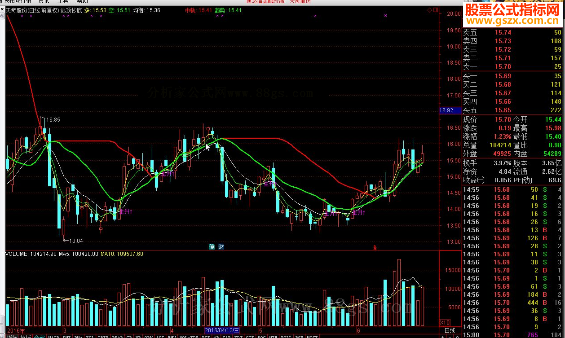Viewport: 565px width, 338px height.
Task: Select the 卖二 15.71 ask row
Action: click(x=512, y=58)
